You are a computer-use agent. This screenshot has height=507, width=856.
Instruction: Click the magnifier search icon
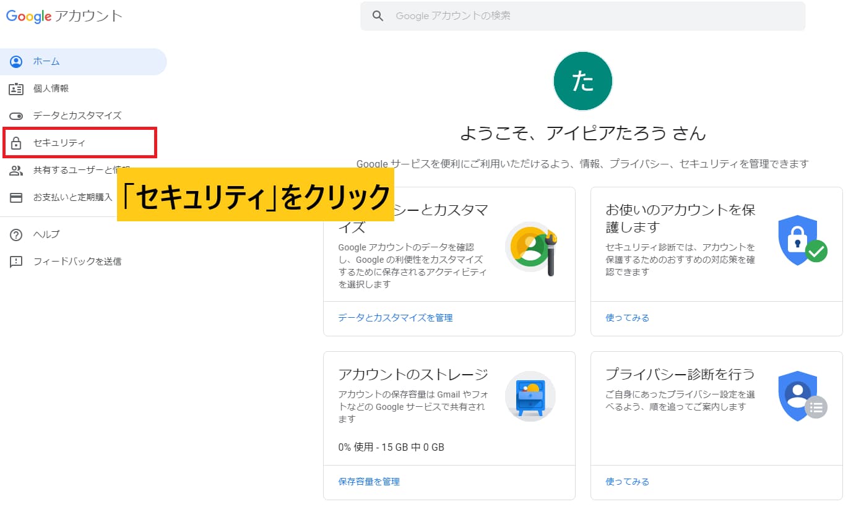click(x=378, y=16)
